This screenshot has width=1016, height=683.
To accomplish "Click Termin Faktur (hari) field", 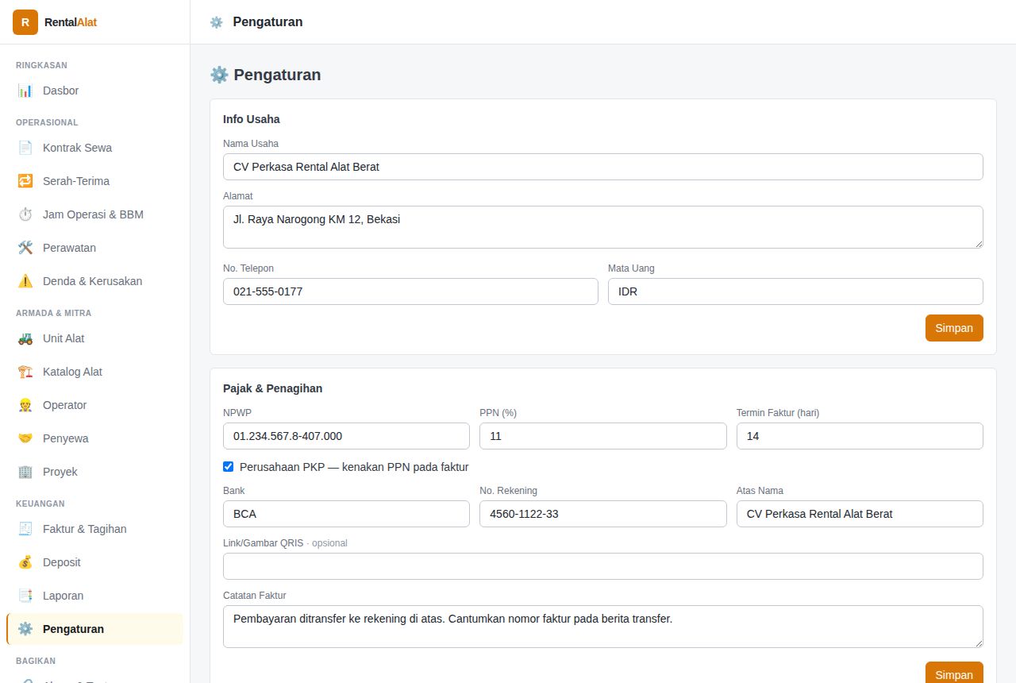I will click(x=860, y=436).
